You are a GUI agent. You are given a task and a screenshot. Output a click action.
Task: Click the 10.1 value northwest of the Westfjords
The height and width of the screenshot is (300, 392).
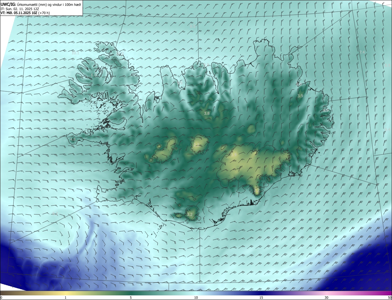point(75,53)
